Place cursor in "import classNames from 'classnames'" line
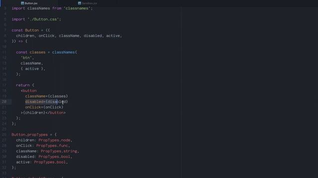This screenshot has width=318, height=178. (x=52, y=8)
